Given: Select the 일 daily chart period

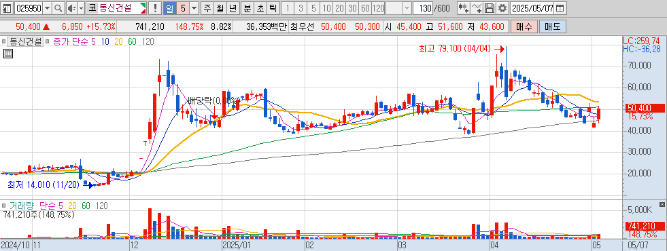Looking at the screenshot, I should [x=169, y=7].
